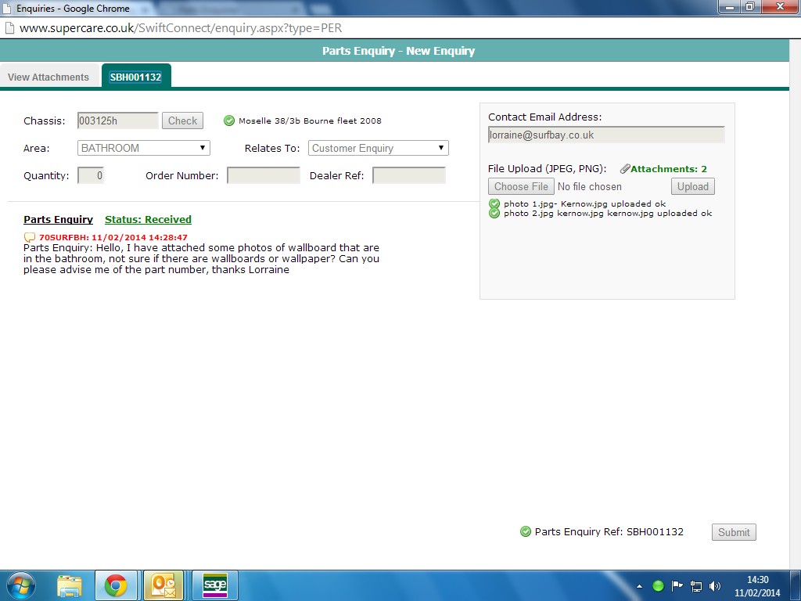Screen dimensions: 801x601
Task: Click the browser address bar URL
Action: 181,28
